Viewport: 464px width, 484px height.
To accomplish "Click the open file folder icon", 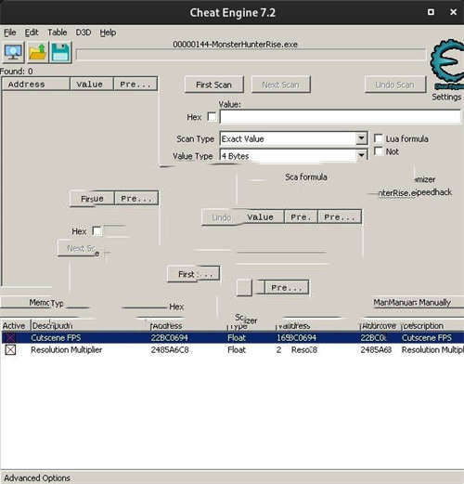I will click(37, 52).
